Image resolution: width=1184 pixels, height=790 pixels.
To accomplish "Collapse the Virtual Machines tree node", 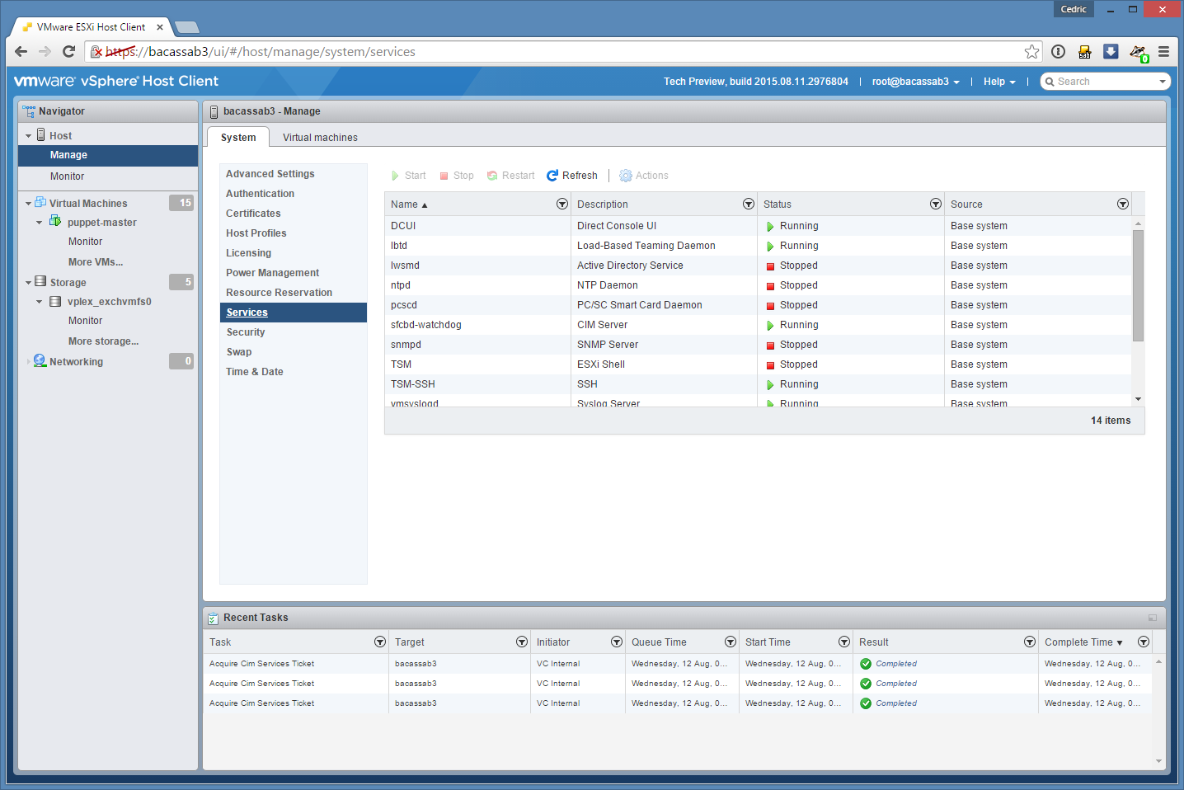I will pyautogui.click(x=28, y=204).
